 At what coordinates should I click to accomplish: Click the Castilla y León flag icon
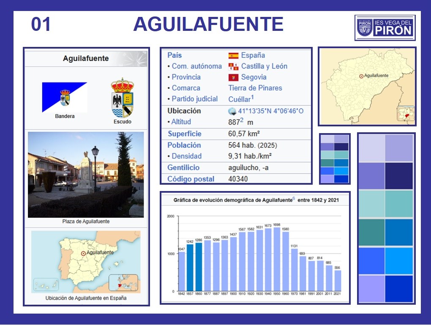pyautogui.click(x=233, y=66)
